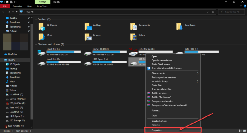Image resolution: width=247 pixels, height=133 pixels.
Task: Open the Help question mark icon
Action: click(x=245, y=6)
